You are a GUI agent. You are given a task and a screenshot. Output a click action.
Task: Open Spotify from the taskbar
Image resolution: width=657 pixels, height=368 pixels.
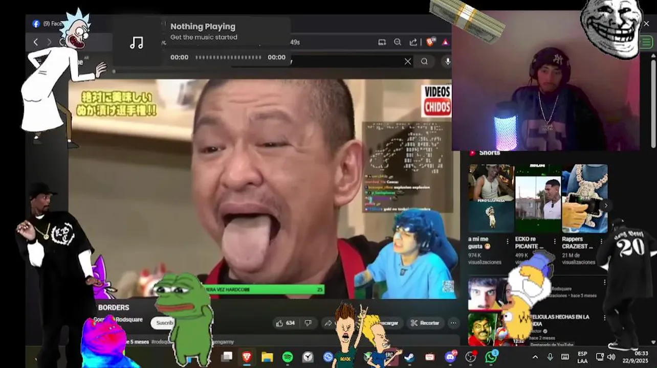coord(288,357)
